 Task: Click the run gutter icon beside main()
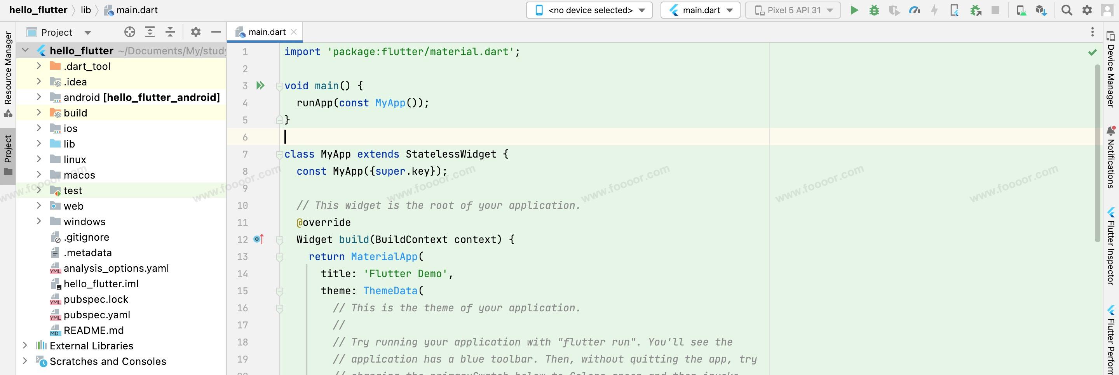[x=260, y=85]
